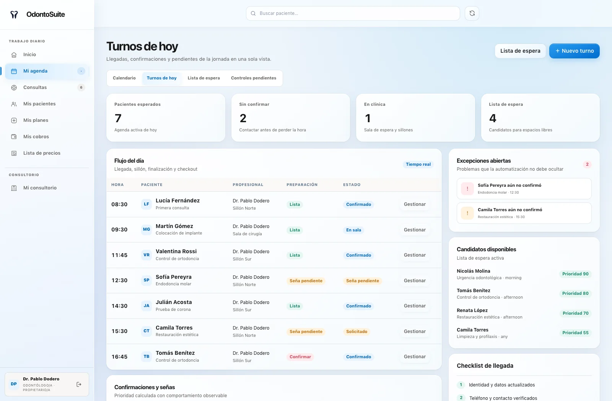Select the Turnos de hoy tab
The height and width of the screenshot is (401, 612).
(x=162, y=78)
